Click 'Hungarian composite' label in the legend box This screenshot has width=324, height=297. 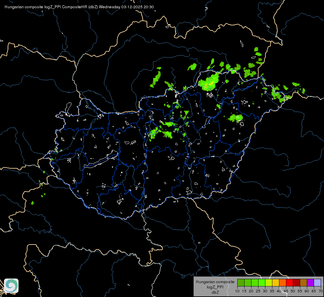click(x=215, y=282)
